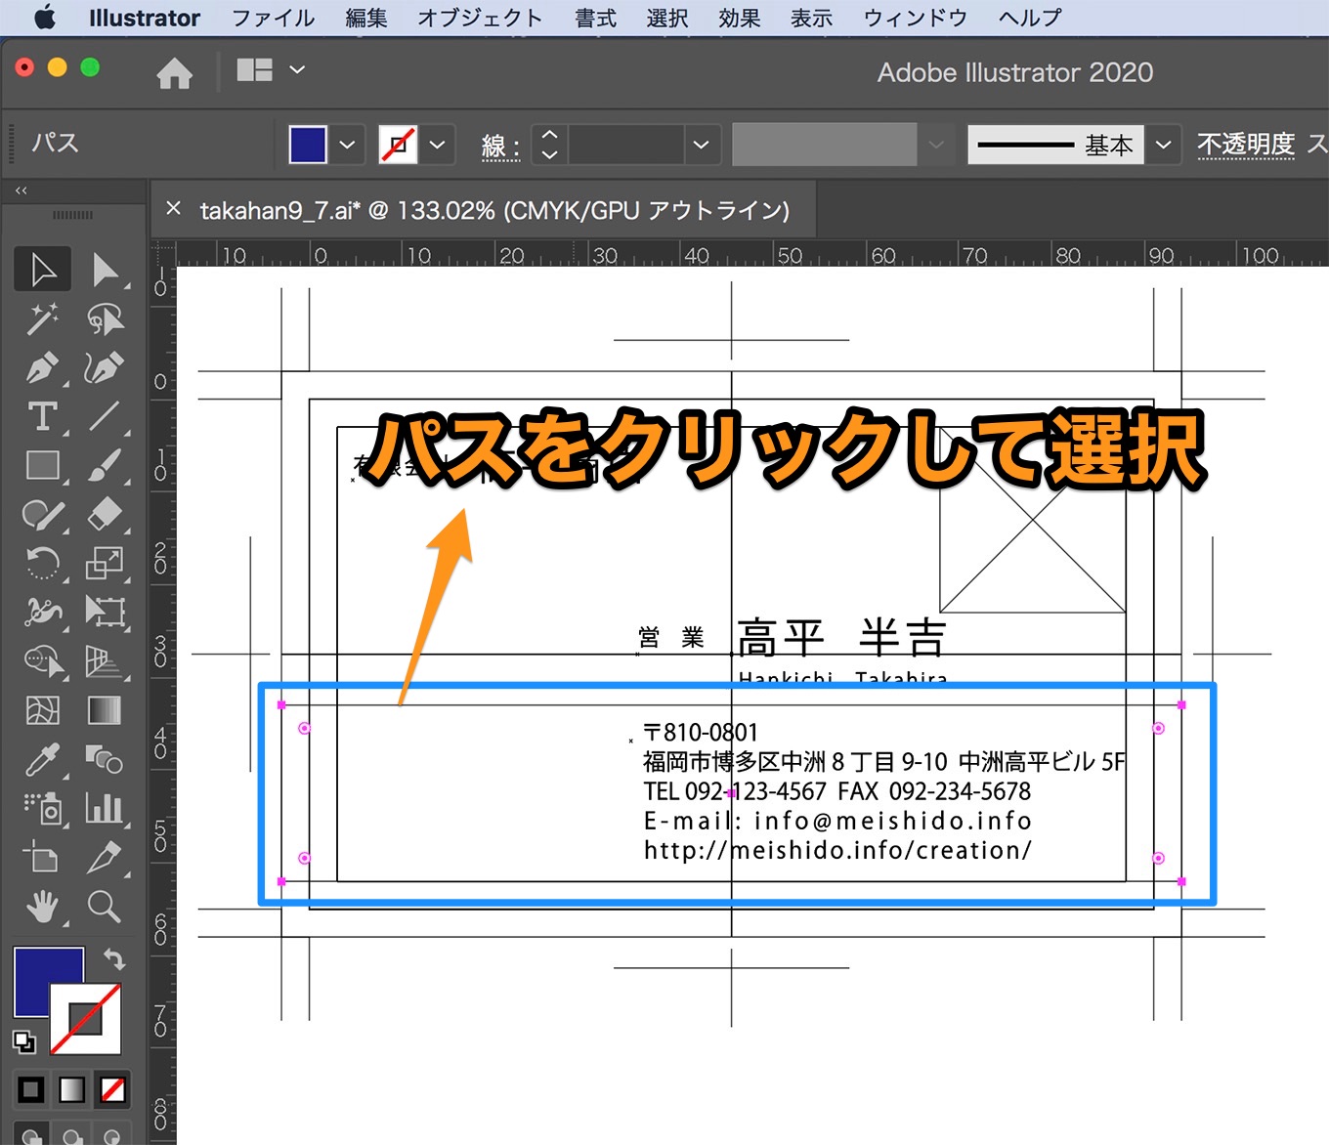Open the 表示 menu
Viewport: 1329px width, 1145px height.
pyautogui.click(x=811, y=18)
